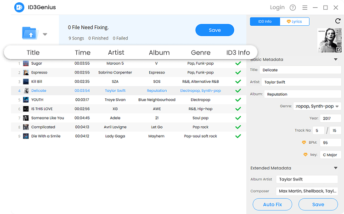Viewport: 344px width, 214px height.
Task: Click the Die With a Smile album art
Action: (26, 136)
